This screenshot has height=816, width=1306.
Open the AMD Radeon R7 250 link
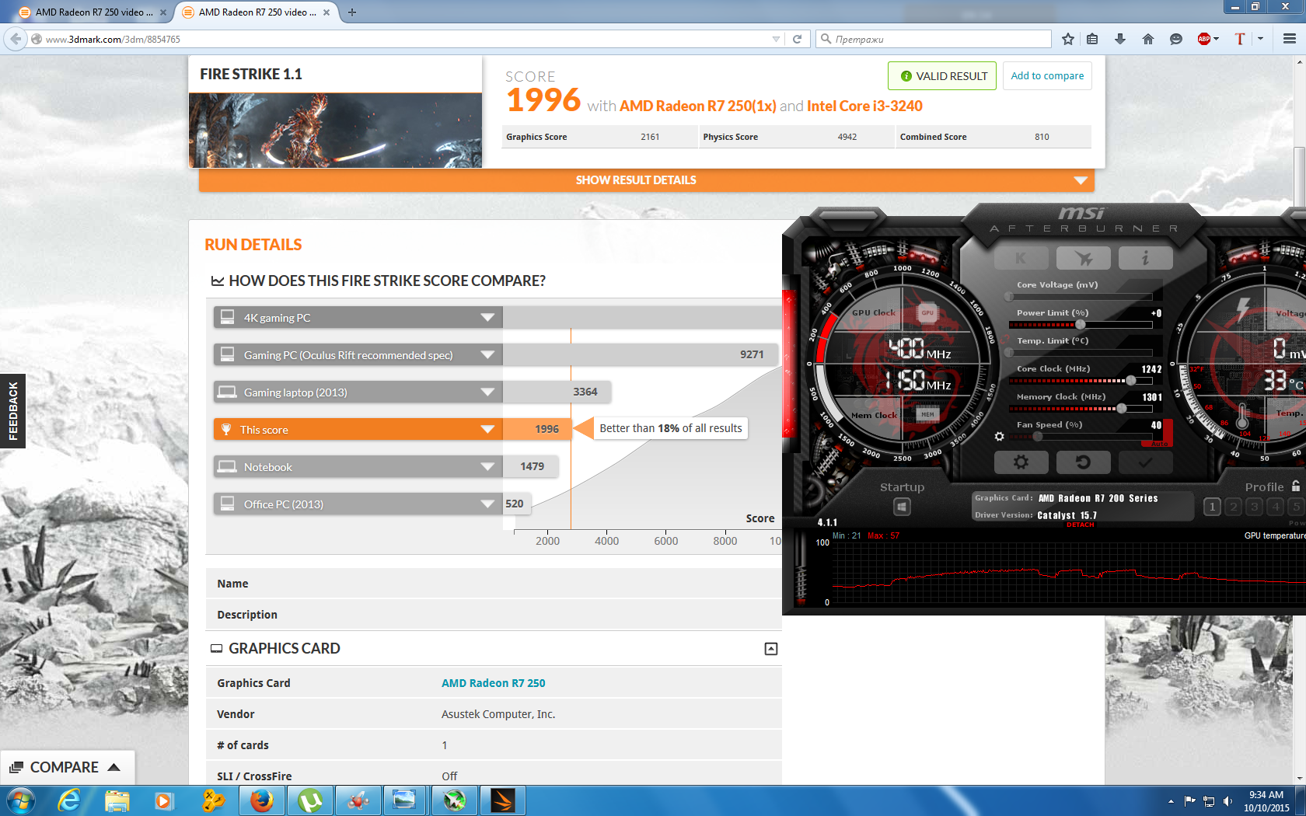point(493,683)
